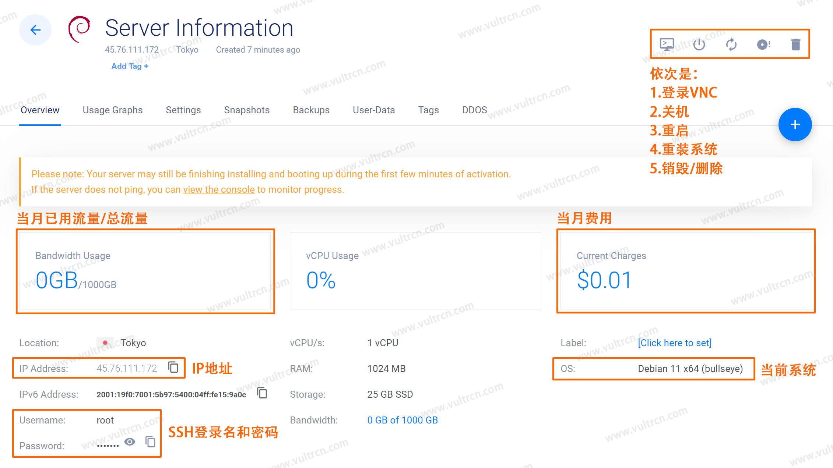This screenshot has width=833, height=468.
Task: Click the Location value 'Tokyo'
Action: click(x=133, y=343)
